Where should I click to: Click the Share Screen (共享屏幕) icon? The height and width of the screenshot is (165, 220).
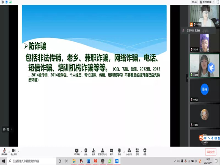[x=77, y=152]
